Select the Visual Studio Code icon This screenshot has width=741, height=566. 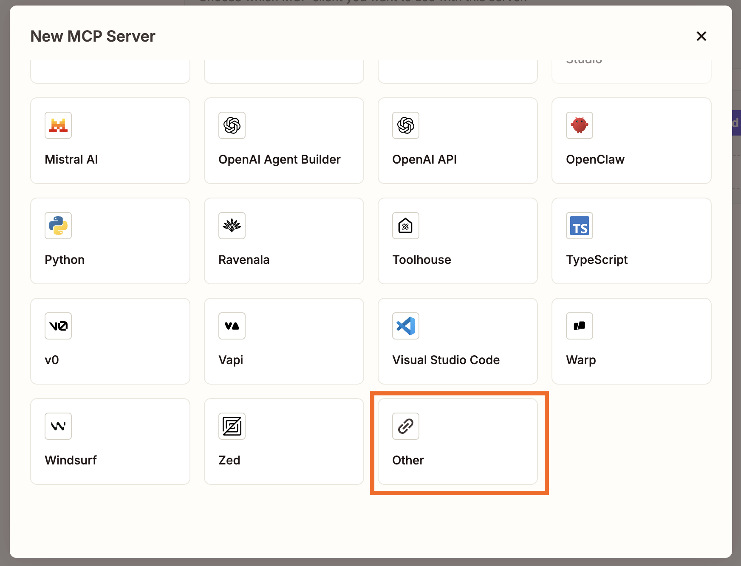(x=405, y=326)
